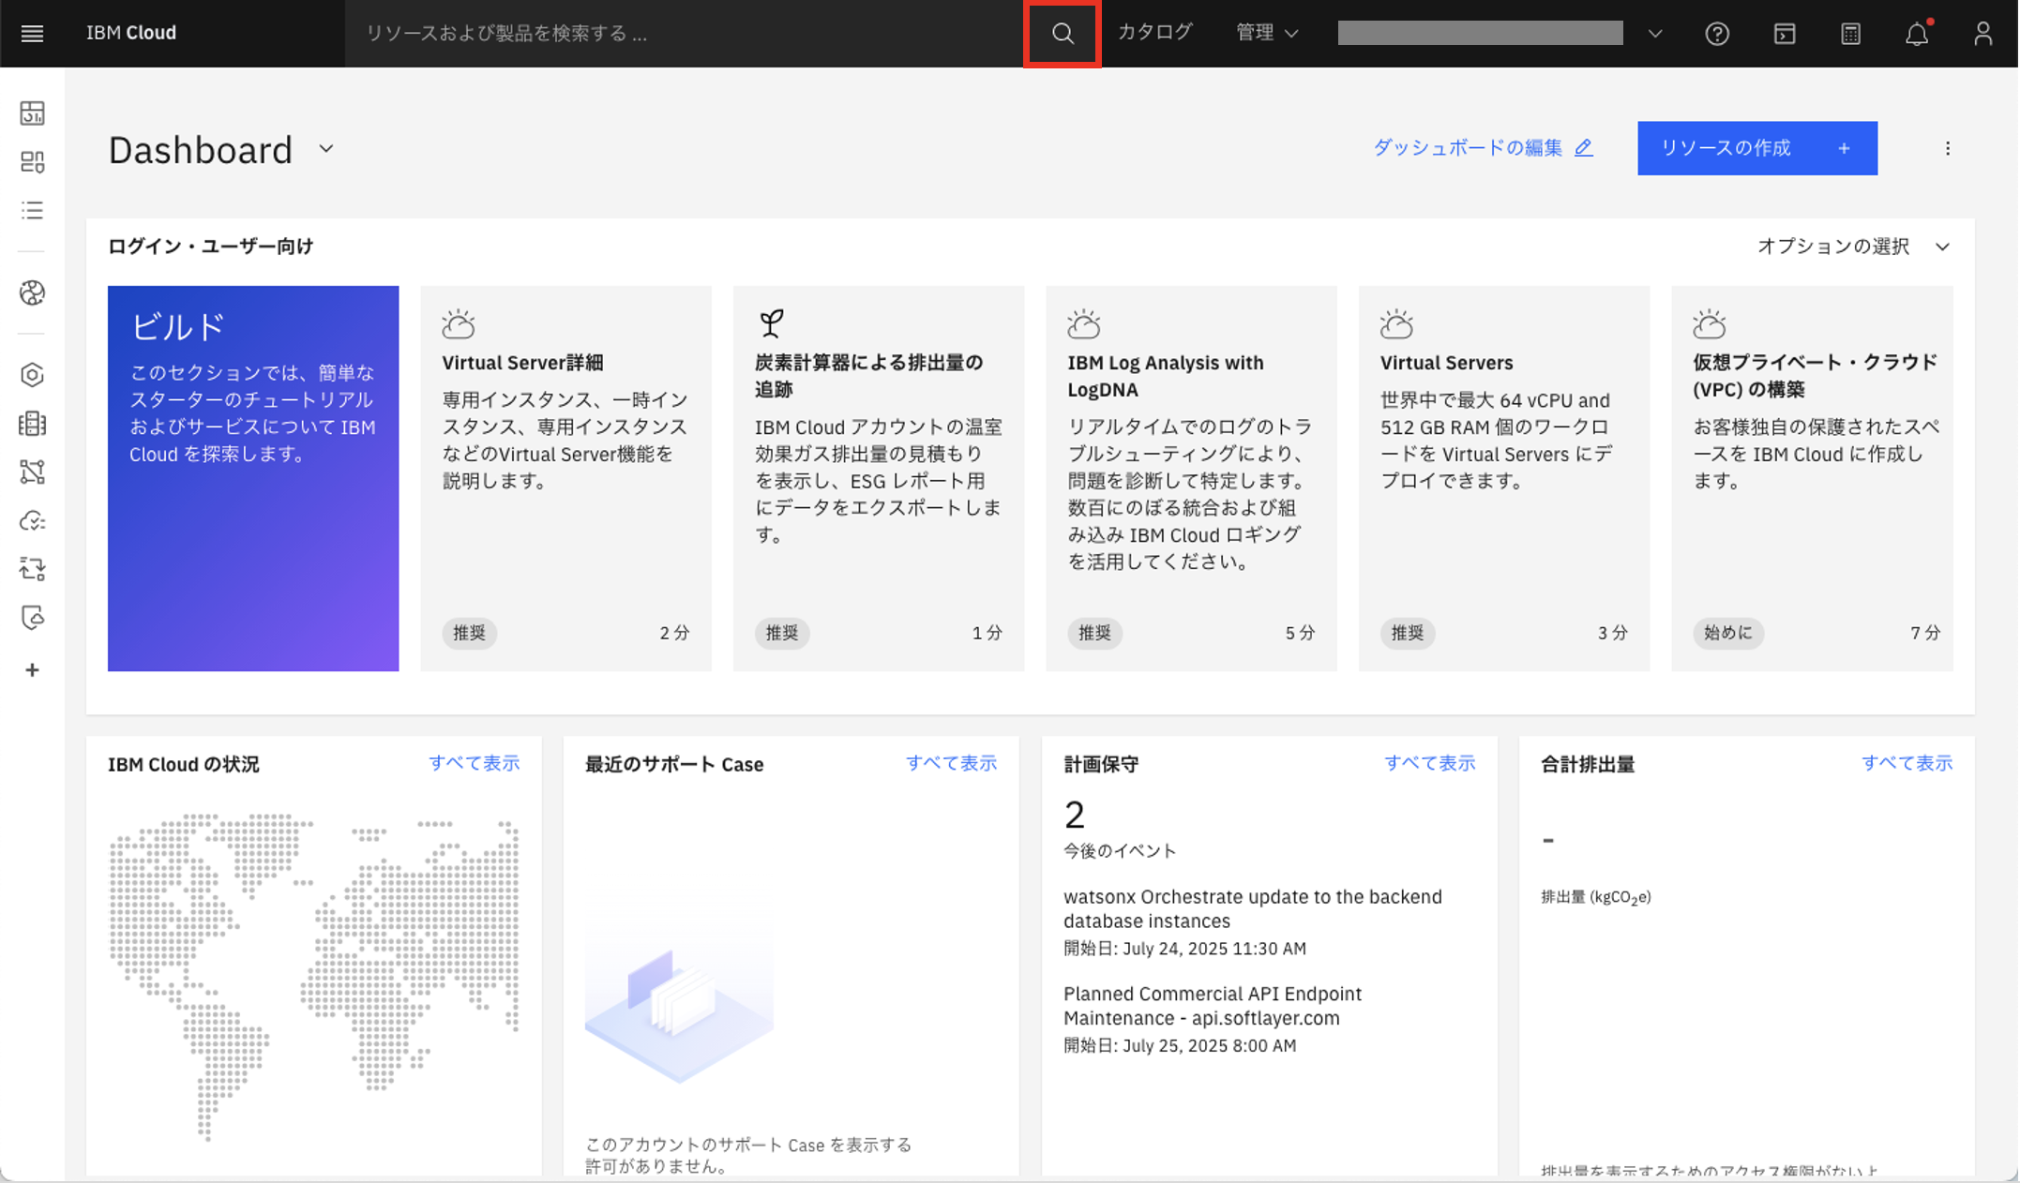Viewport: 2020px width, 1183px height.
Task: Open the カタログ menu item
Action: [x=1154, y=33]
